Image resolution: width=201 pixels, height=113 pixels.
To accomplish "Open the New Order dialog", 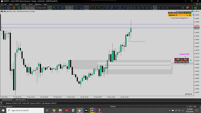I will (41, 8).
